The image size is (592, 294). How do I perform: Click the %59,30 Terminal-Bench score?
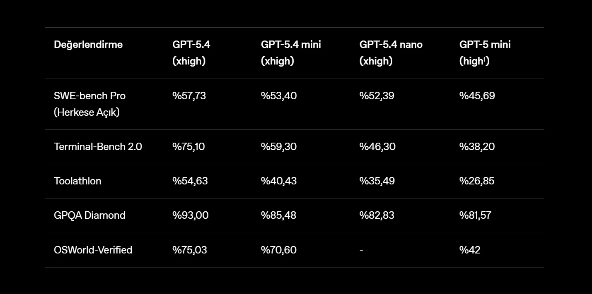pos(278,147)
